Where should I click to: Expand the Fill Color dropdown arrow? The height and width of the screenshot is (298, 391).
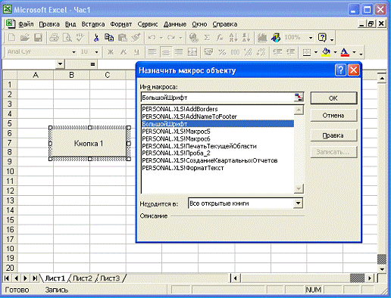pos(335,52)
